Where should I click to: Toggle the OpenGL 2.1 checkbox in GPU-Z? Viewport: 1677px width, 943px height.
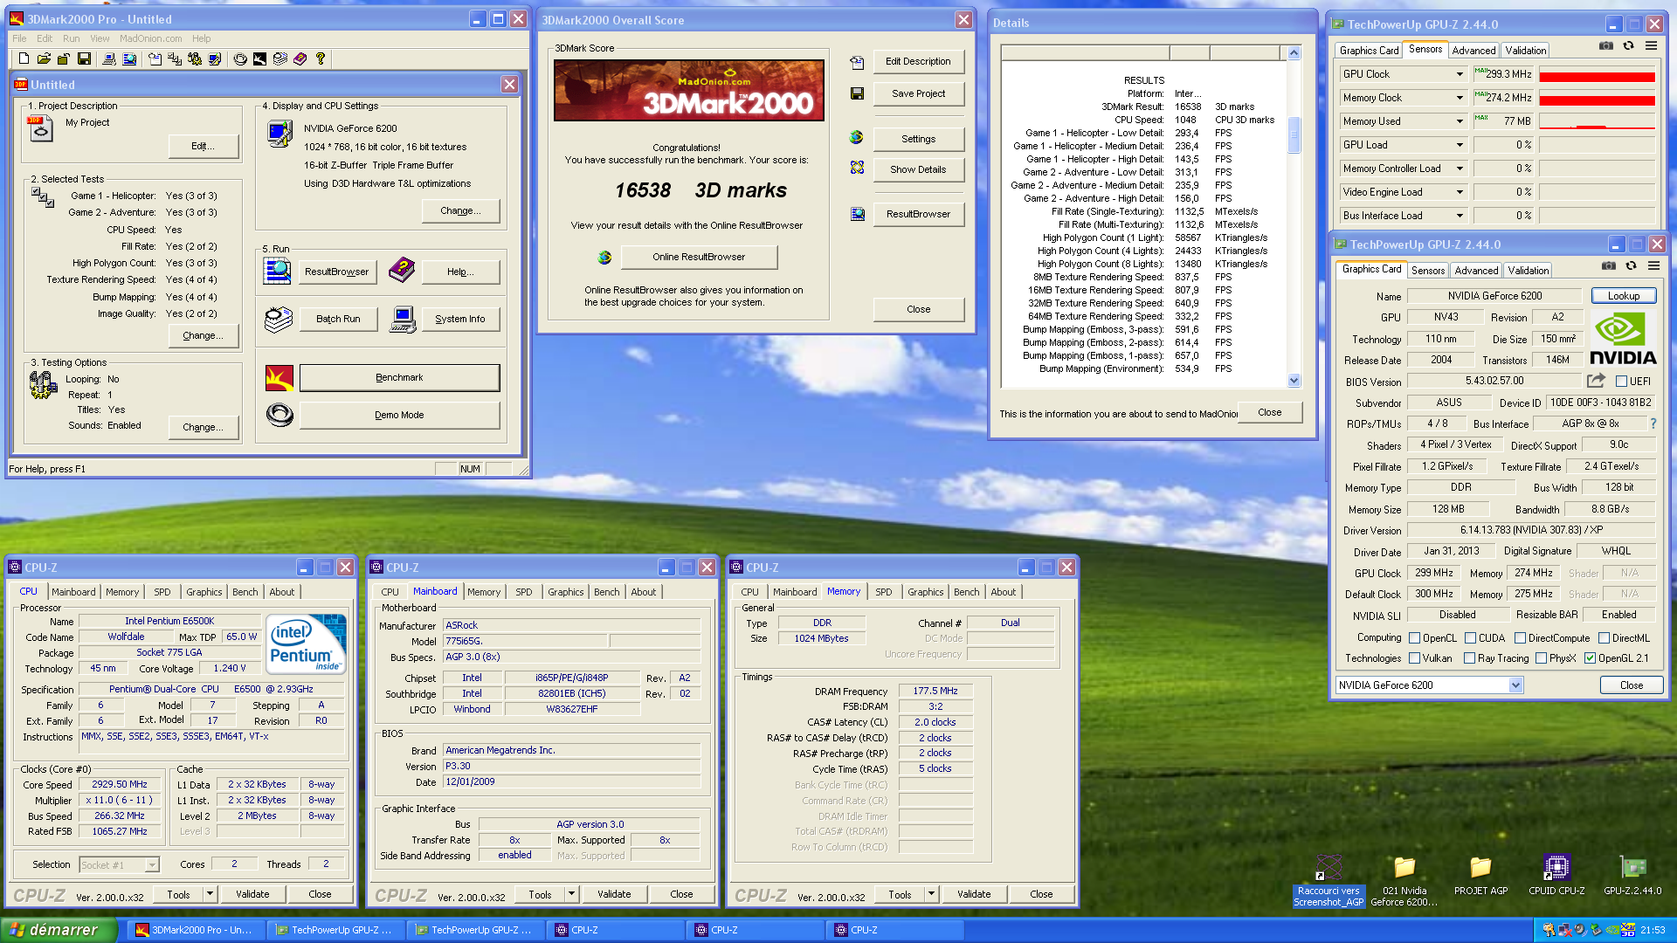click(x=1590, y=658)
